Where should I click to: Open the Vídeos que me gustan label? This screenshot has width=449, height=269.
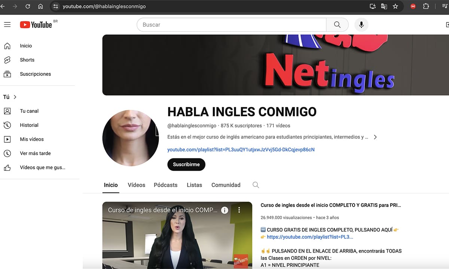(x=43, y=167)
